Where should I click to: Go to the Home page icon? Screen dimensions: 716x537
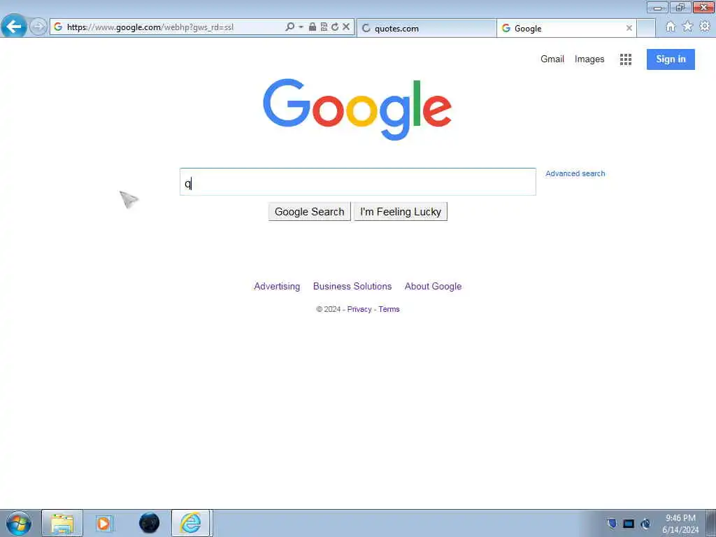671,27
